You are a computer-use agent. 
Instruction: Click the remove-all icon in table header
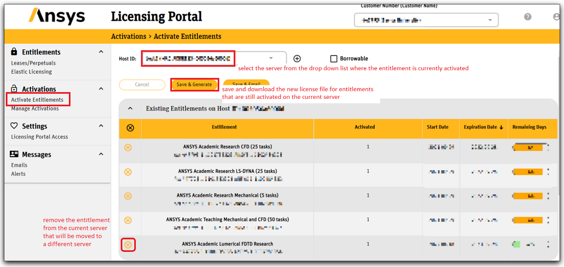130,128
